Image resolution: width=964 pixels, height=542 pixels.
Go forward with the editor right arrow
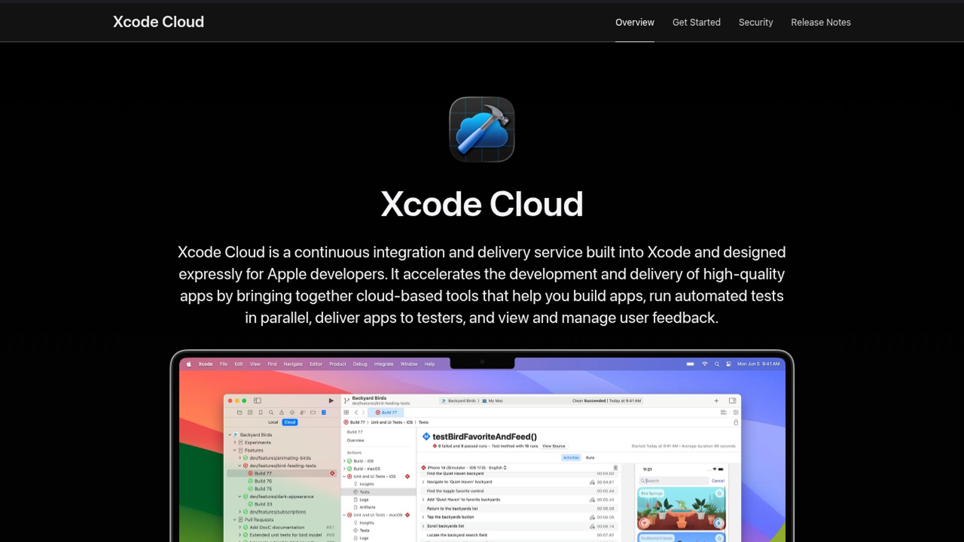tap(364, 413)
